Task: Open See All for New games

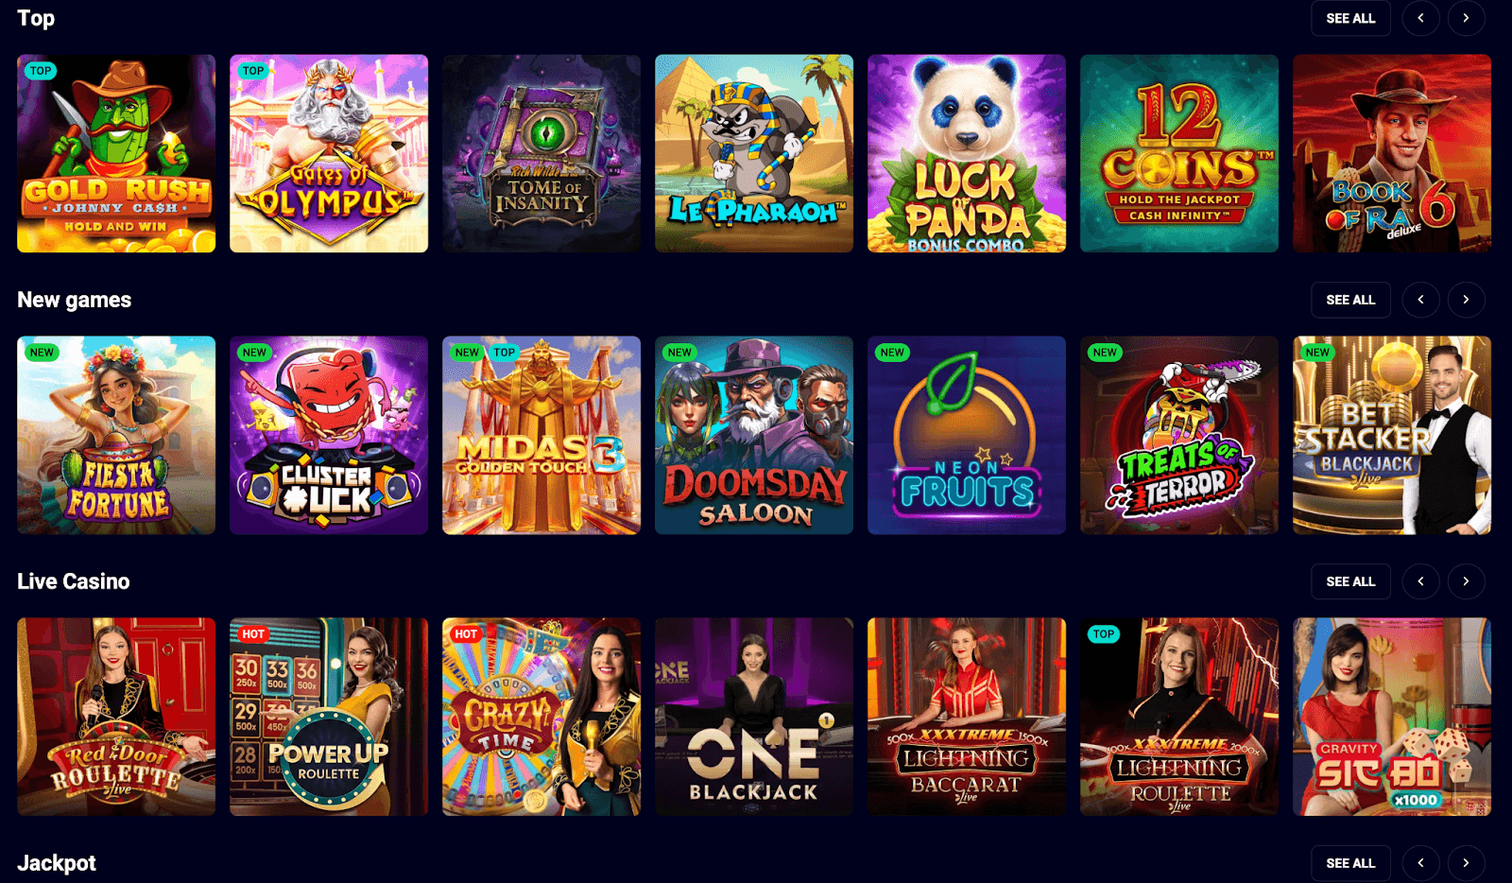Action: click(x=1350, y=300)
